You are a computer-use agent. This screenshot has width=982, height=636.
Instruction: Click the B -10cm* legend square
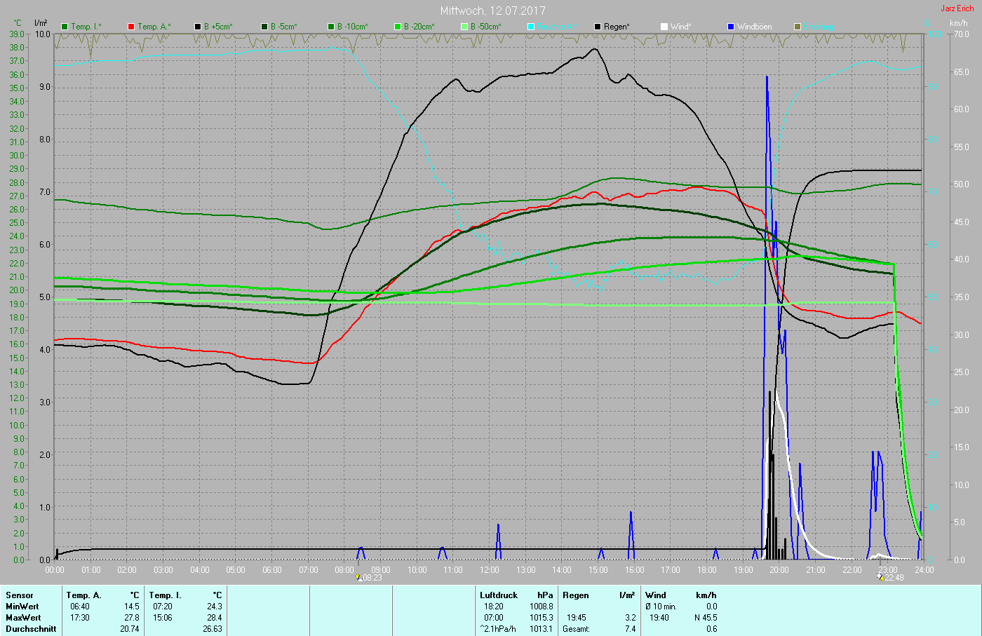[331, 27]
